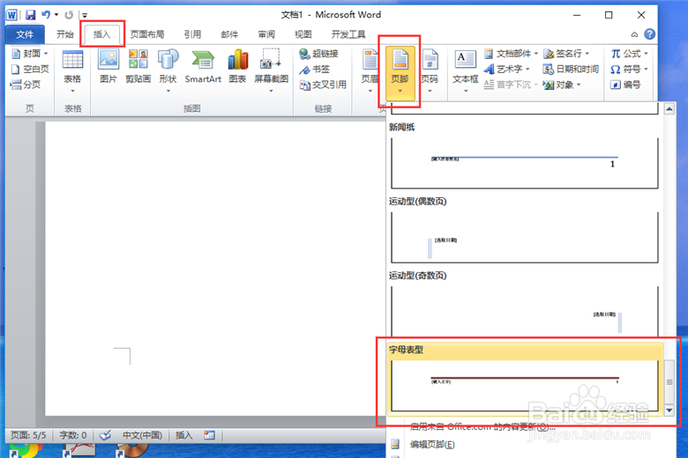Viewport: 688px width, 458px height.
Task: Open the Table (表格) insert button
Action: tap(72, 70)
